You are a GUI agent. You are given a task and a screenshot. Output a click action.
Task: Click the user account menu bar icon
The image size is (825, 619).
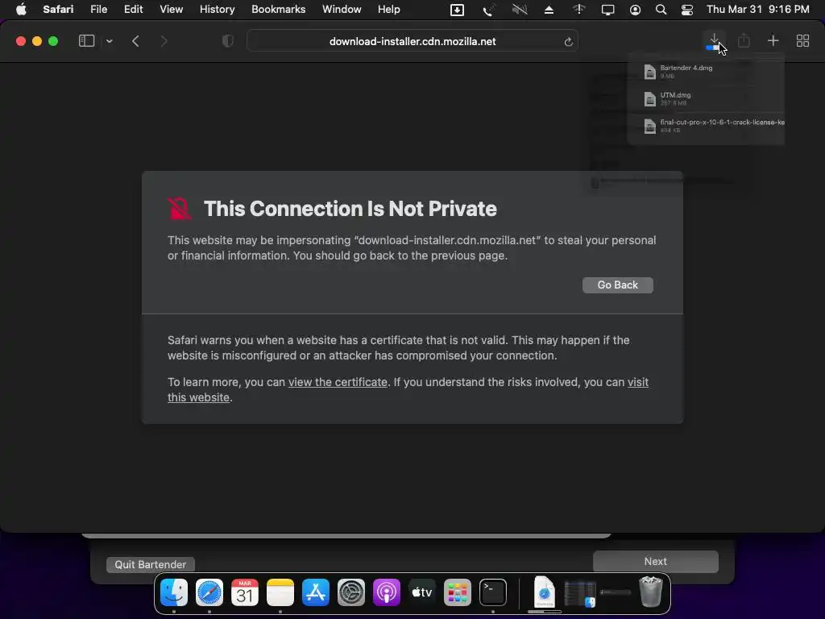click(635, 10)
